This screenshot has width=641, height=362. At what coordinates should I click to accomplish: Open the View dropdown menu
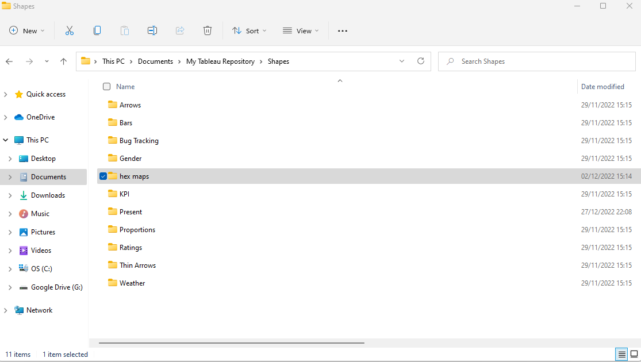301,30
